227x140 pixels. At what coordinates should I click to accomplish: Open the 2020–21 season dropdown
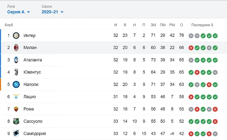53,12
